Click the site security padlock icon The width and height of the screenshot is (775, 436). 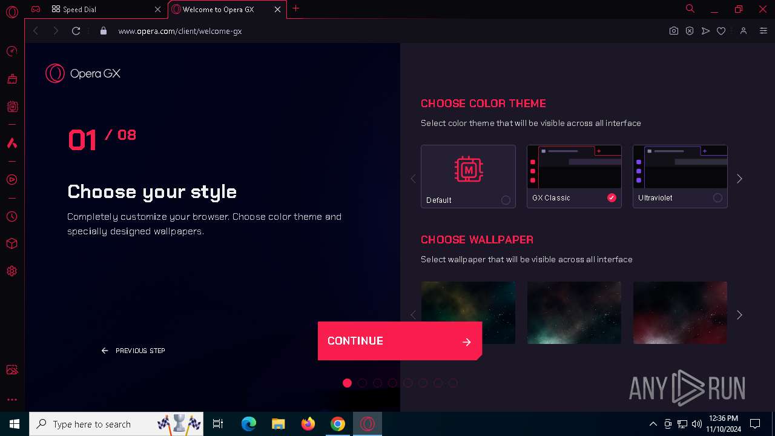(104, 31)
